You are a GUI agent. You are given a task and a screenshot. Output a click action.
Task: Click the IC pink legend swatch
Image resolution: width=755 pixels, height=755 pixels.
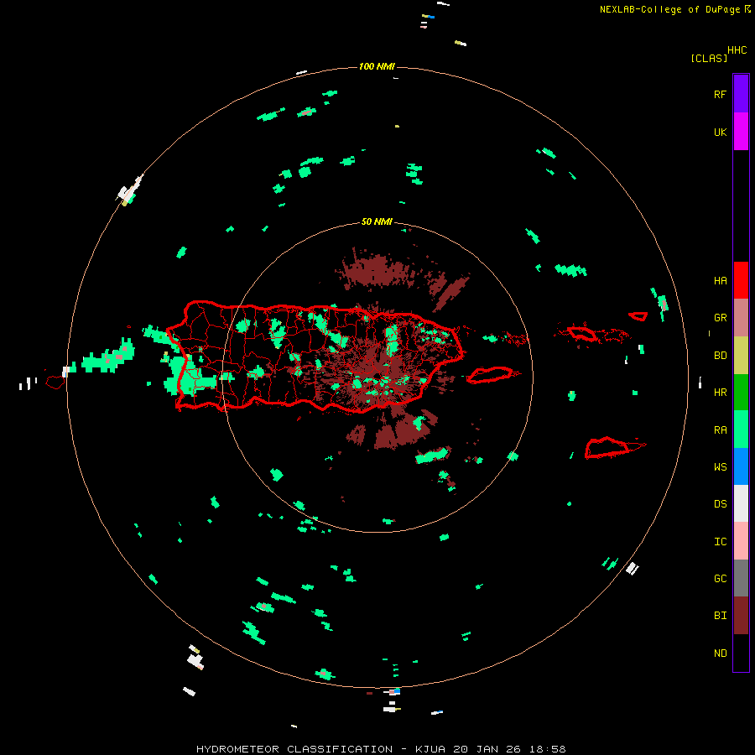tap(741, 541)
